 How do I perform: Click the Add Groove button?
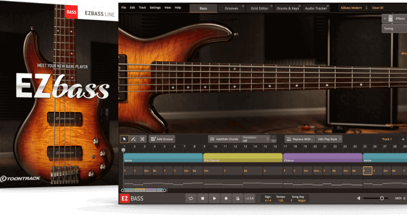click(162, 139)
